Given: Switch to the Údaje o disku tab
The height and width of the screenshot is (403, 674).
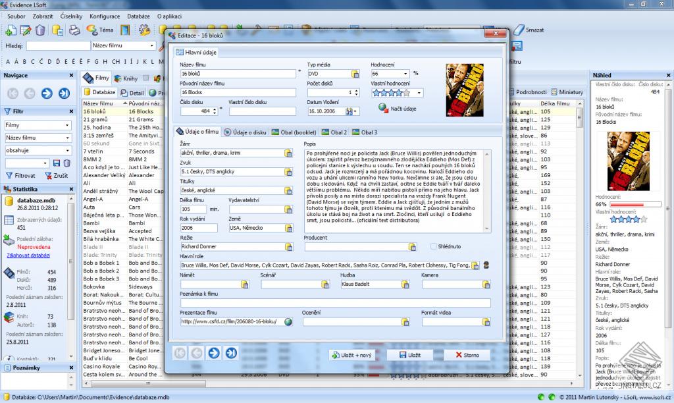Looking at the screenshot, I should [246, 132].
